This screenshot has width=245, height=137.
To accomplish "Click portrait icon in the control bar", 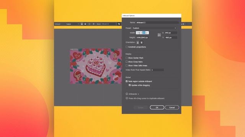I will [82, 24].
